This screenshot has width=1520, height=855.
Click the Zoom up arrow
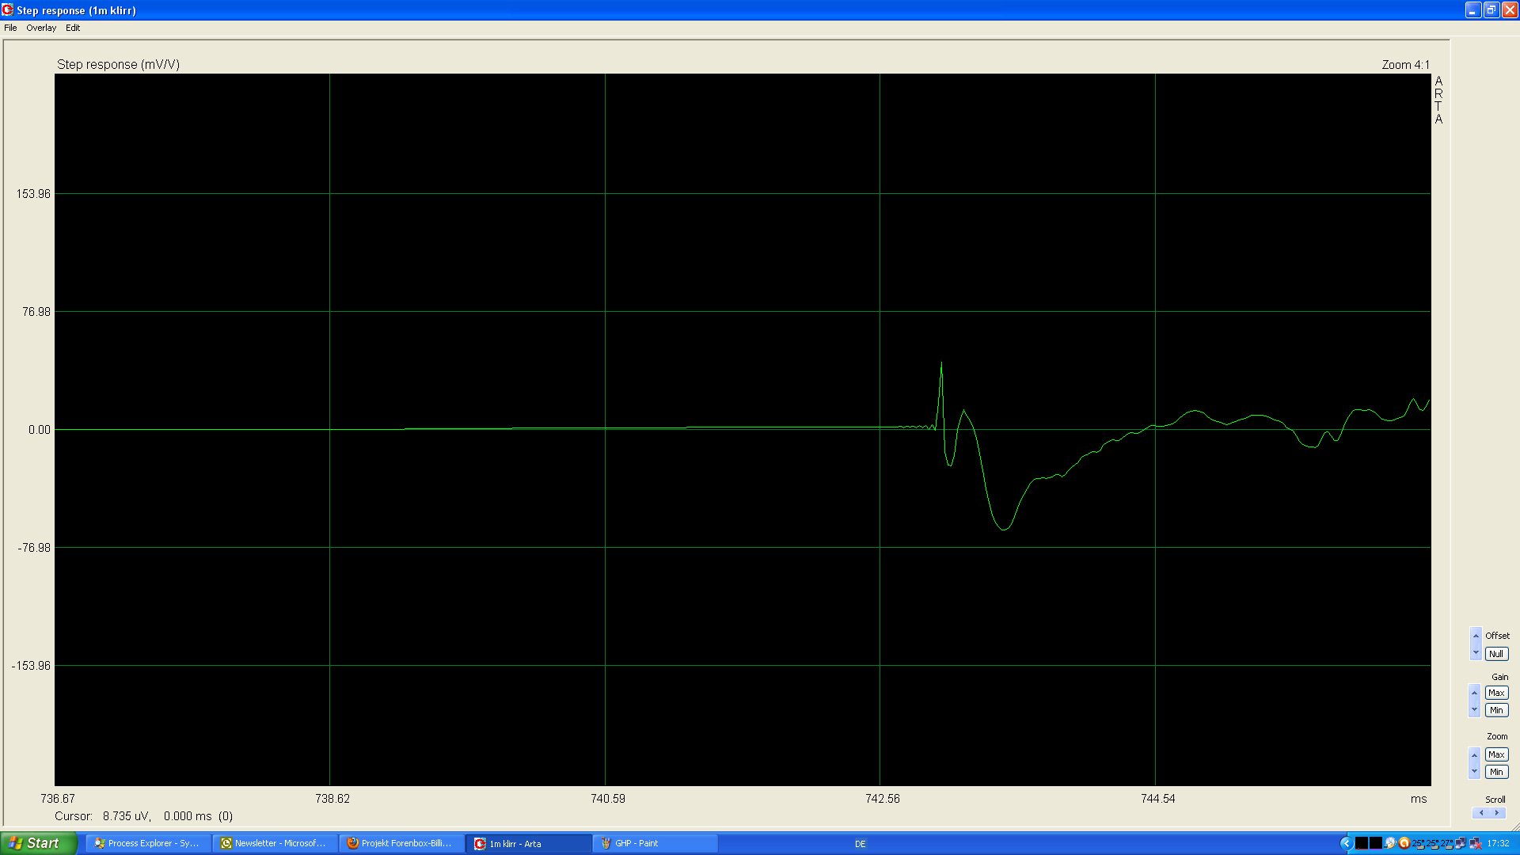coord(1474,755)
